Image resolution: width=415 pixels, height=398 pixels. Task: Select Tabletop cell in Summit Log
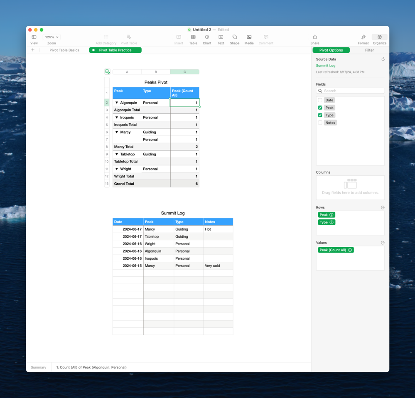click(159, 236)
